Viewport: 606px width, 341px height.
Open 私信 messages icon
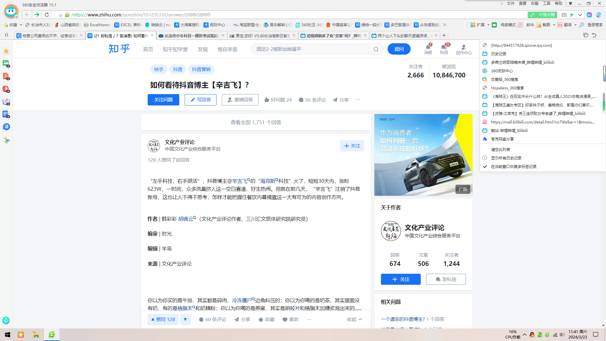(444, 49)
